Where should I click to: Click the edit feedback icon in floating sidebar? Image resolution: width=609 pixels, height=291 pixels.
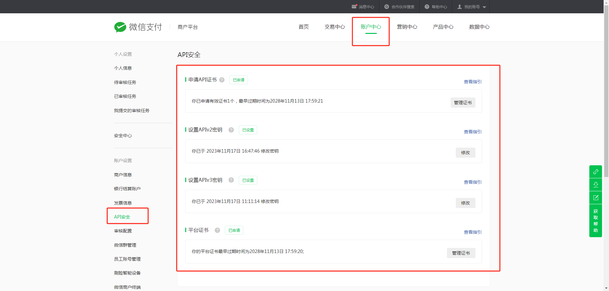click(x=595, y=198)
